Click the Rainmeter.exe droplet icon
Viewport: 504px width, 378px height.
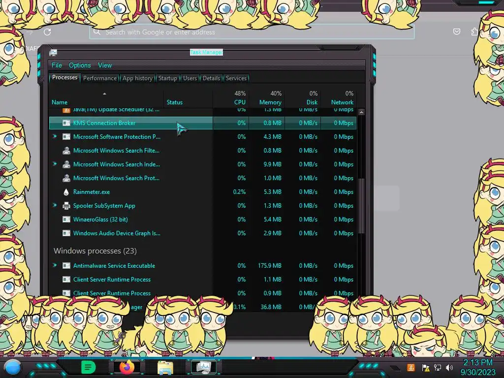tap(66, 192)
